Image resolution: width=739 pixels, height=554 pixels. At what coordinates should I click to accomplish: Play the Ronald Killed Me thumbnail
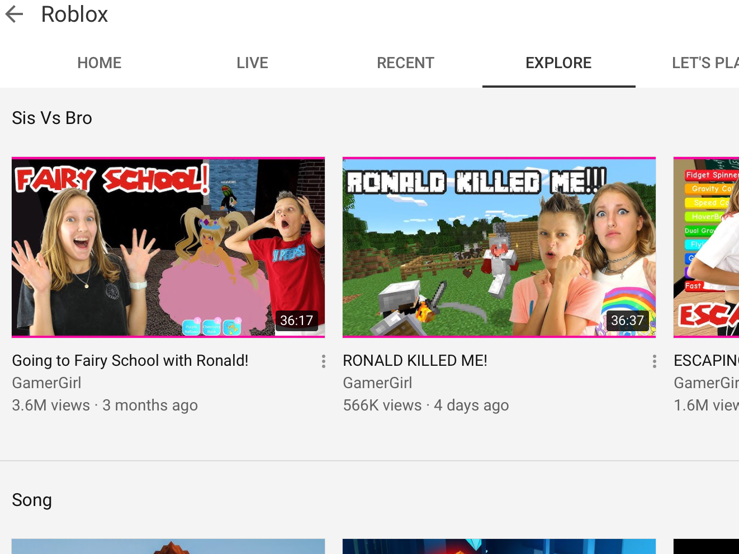499,247
